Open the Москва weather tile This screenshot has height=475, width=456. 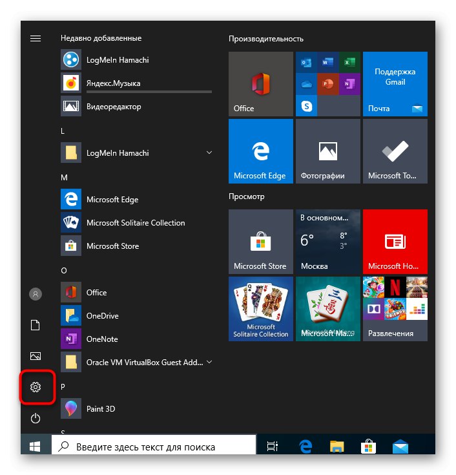[328, 242]
